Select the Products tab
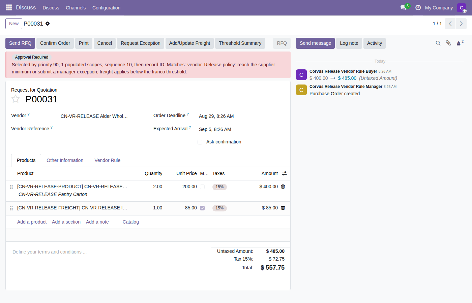This screenshot has width=472, height=303. (x=26, y=160)
